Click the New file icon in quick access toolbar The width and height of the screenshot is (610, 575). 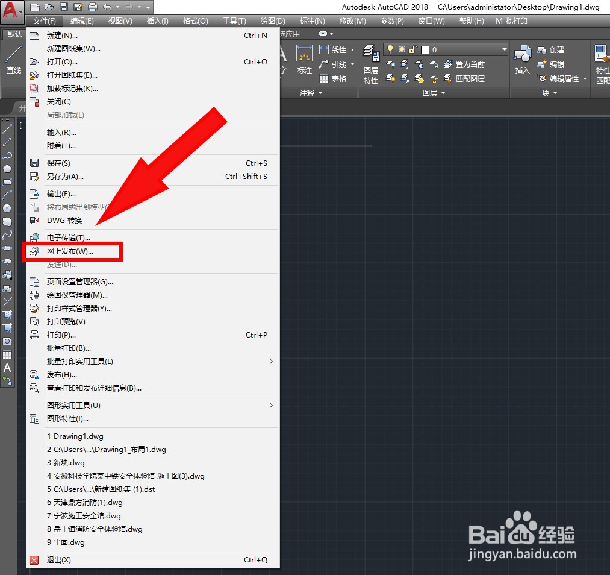pos(35,7)
